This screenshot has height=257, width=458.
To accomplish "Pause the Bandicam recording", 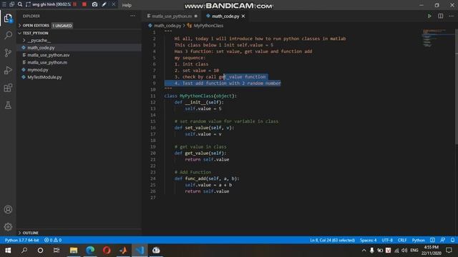I will (75, 4).
